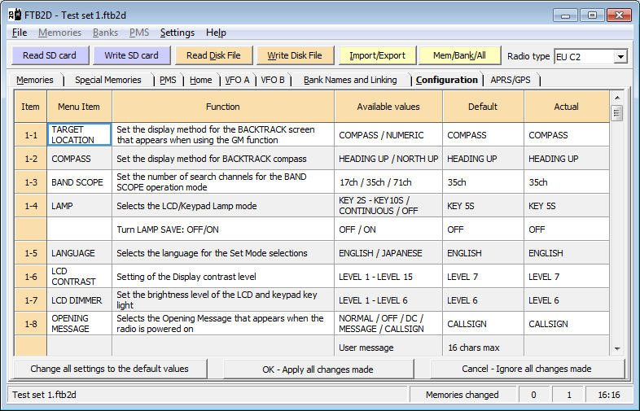This screenshot has width=640, height=411.
Task: Click the Mem/Bank/All button
Action: point(459,55)
